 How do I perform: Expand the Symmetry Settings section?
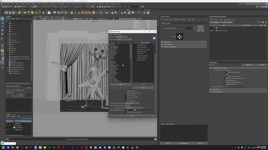(238, 92)
